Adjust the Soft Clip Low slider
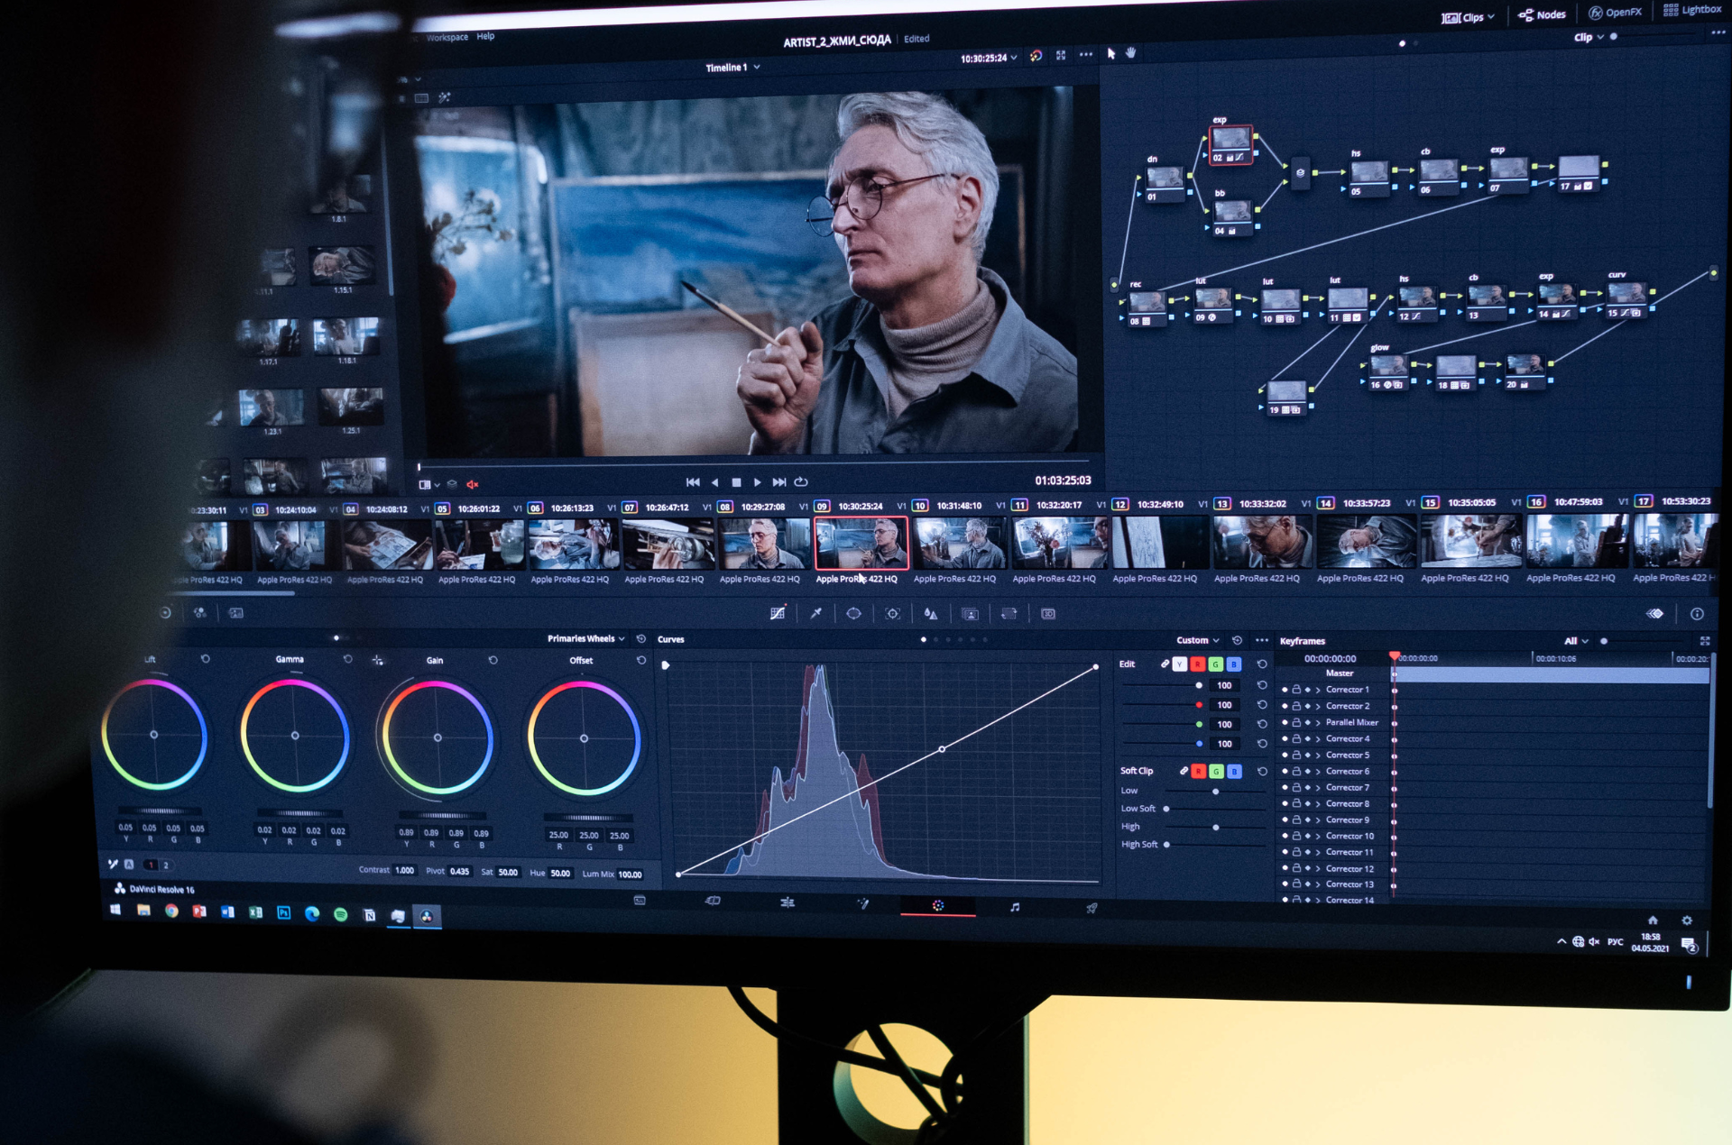This screenshot has height=1145, width=1732. coord(1215,791)
